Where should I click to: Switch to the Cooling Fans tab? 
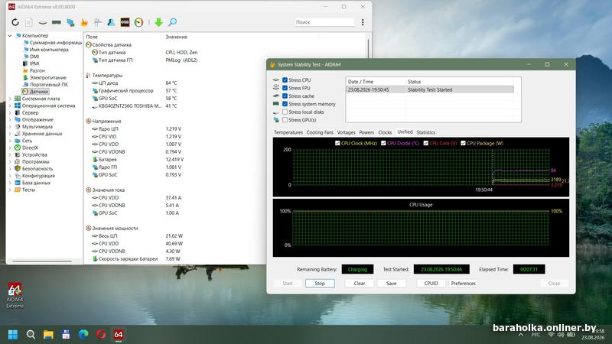coord(320,132)
